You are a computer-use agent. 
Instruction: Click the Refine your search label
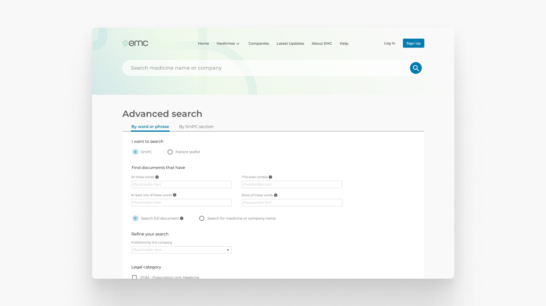point(150,234)
